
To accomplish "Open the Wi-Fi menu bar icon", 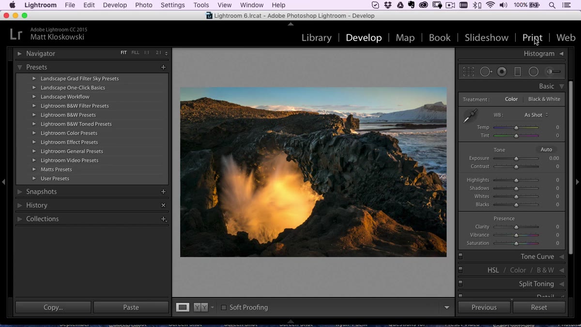I will coord(490,5).
